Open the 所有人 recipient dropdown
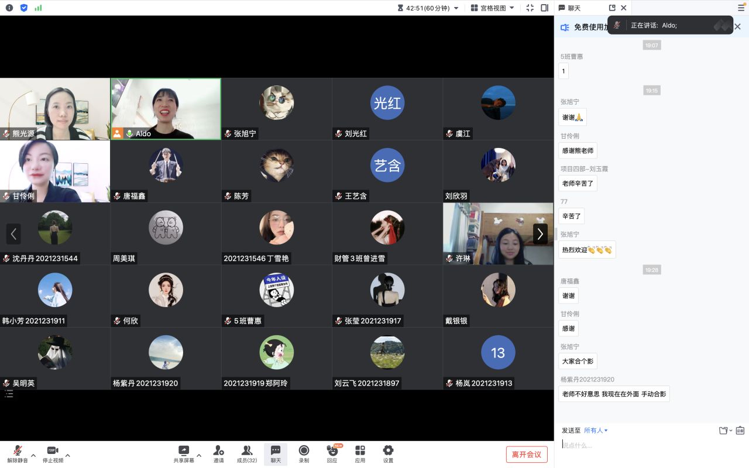This screenshot has width=749, height=468. [596, 431]
